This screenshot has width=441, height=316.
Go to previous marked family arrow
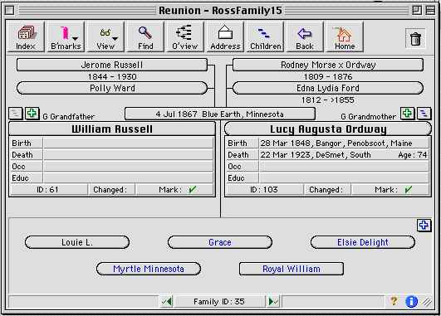[x=166, y=302]
